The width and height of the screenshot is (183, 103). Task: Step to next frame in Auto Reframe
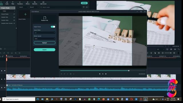[106, 74]
